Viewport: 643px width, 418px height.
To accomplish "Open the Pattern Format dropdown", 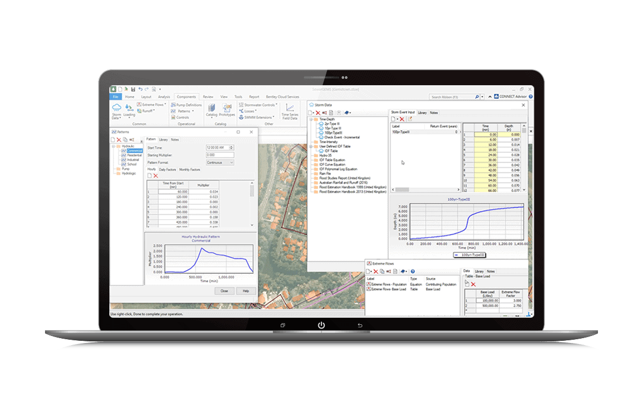I will pos(231,162).
